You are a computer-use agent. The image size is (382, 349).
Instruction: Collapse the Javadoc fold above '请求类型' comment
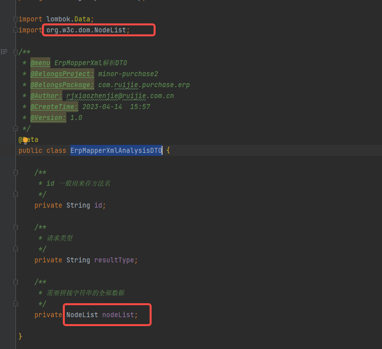point(15,227)
